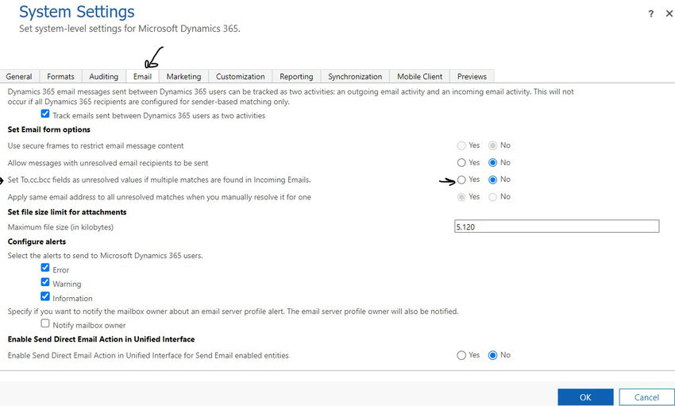This screenshot has height=406, width=675.
Task: Click the Maximum file size field
Action: [x=557, y=226]
